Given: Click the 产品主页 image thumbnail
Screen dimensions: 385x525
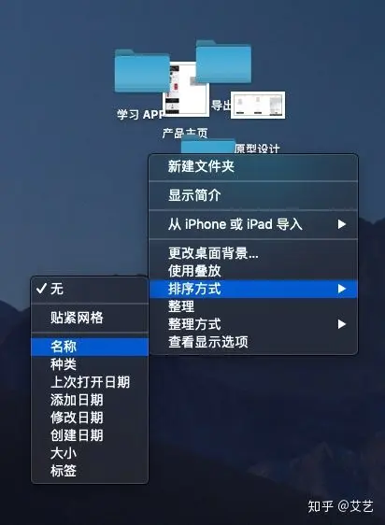Looking at the screenshot, I should coord(186,90).
